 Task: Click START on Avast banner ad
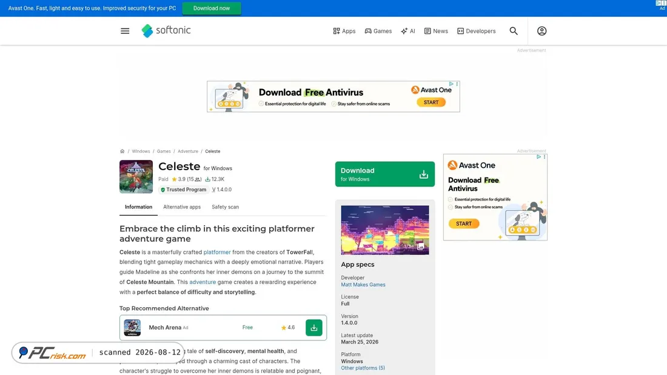(431, 102)
